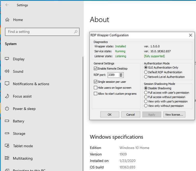
Task: Click Version value '1909'
Action: 123,154
